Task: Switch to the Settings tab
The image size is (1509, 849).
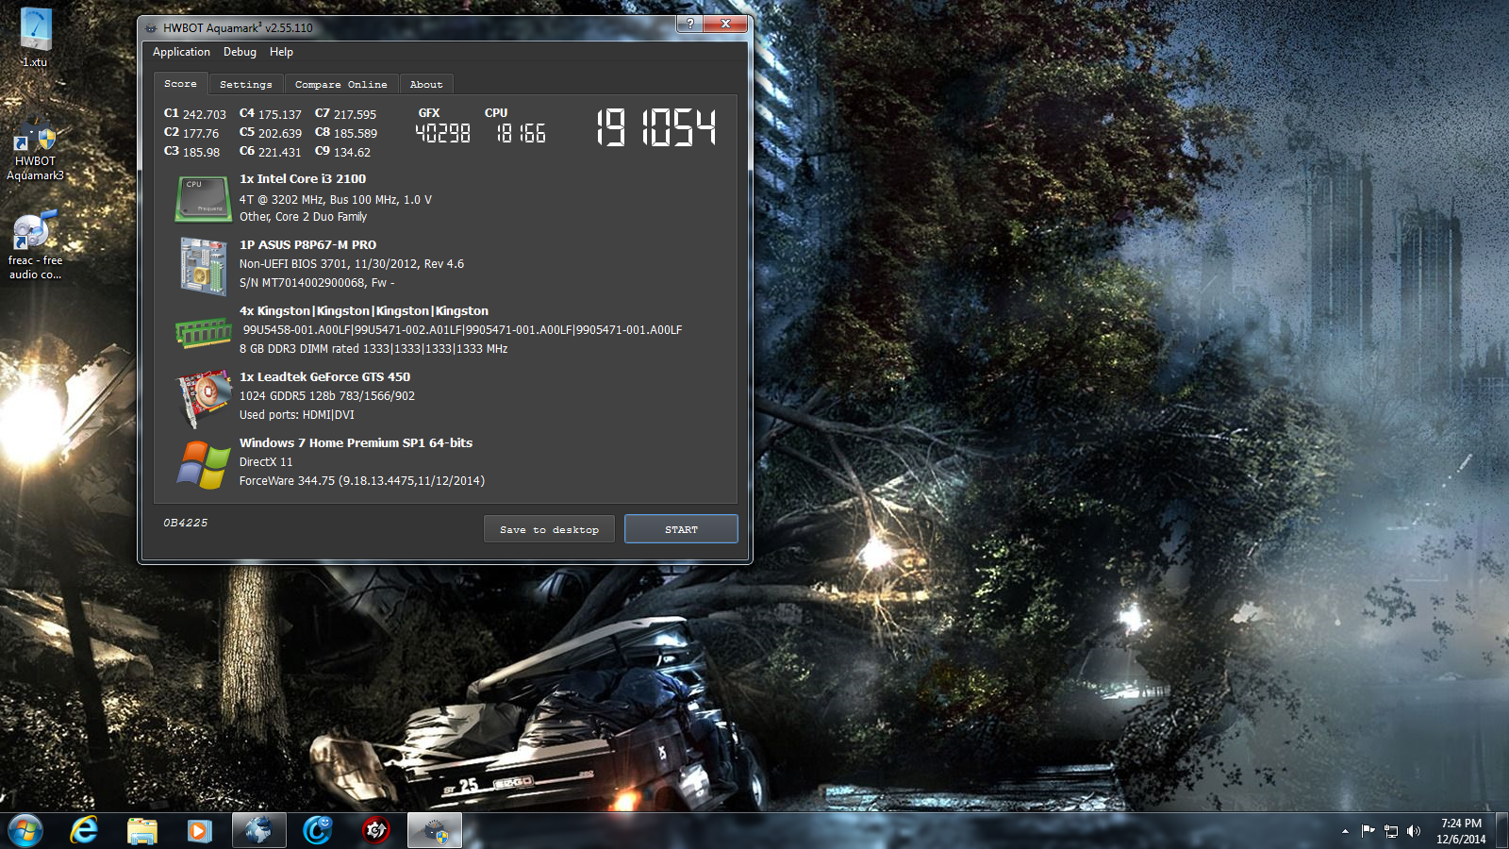Action: coord(245,85)
